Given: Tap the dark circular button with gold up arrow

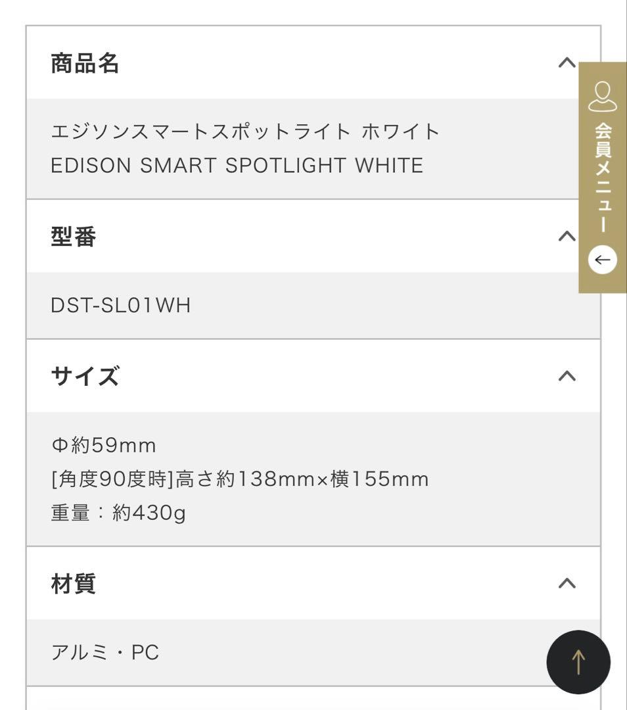Looking at the screenshot, I should [x=578, y=662].
